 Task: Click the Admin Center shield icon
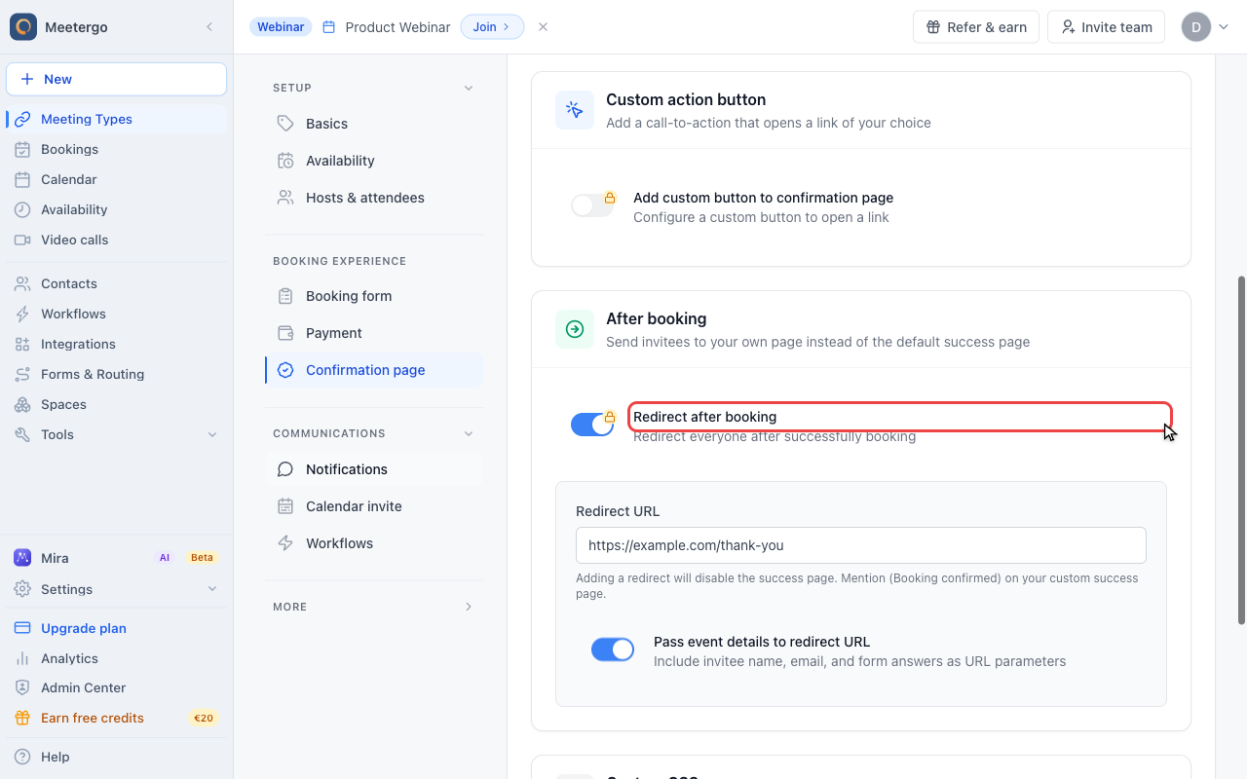22,687
